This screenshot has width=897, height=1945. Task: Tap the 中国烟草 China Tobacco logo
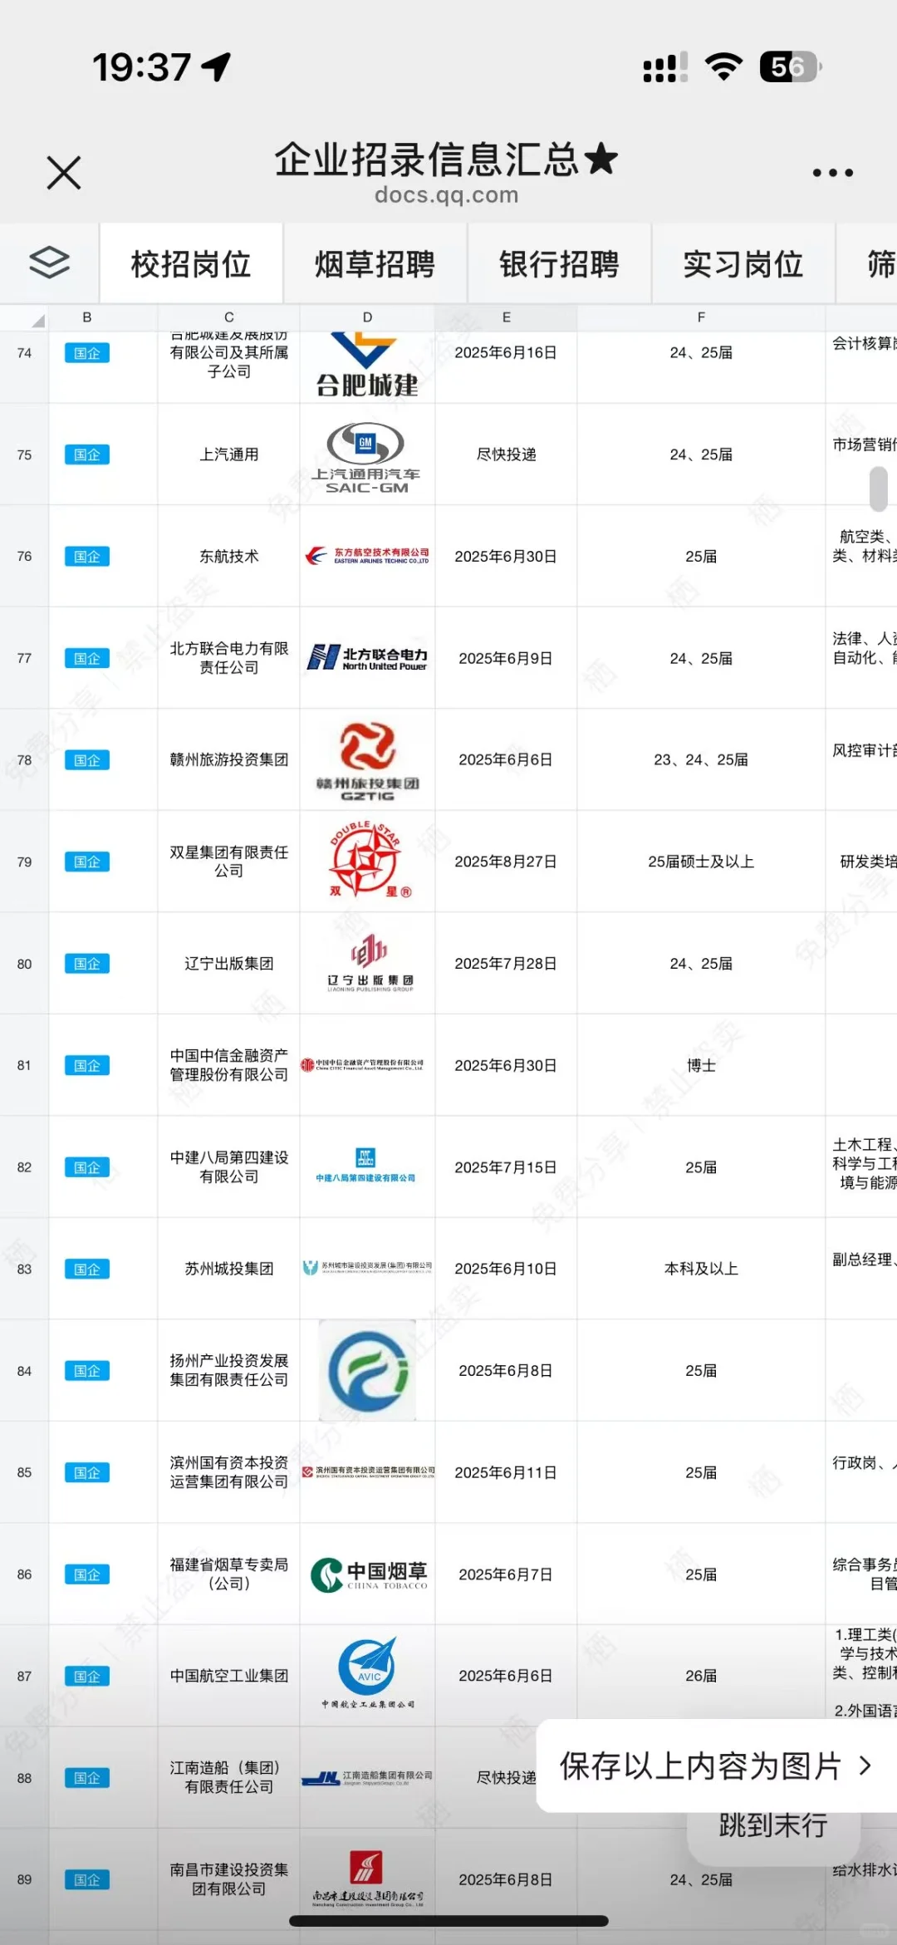pos(369,1574)
